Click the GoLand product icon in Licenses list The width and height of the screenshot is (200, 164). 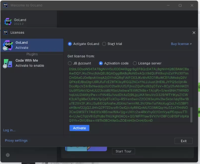click(x=7, y=45)
